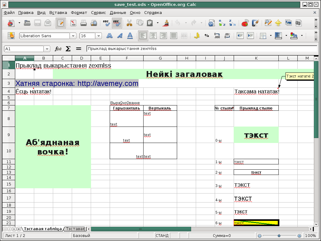
Task: Toggle AutoSpellcheck on or off
Action: click(x=117, y=23)
